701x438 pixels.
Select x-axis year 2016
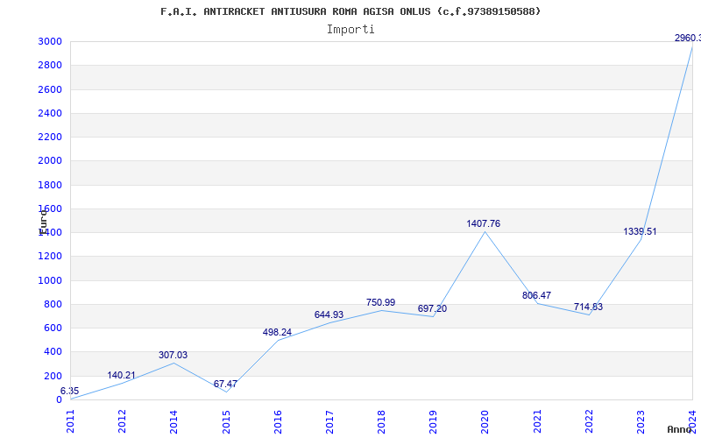tap(278, 421)
